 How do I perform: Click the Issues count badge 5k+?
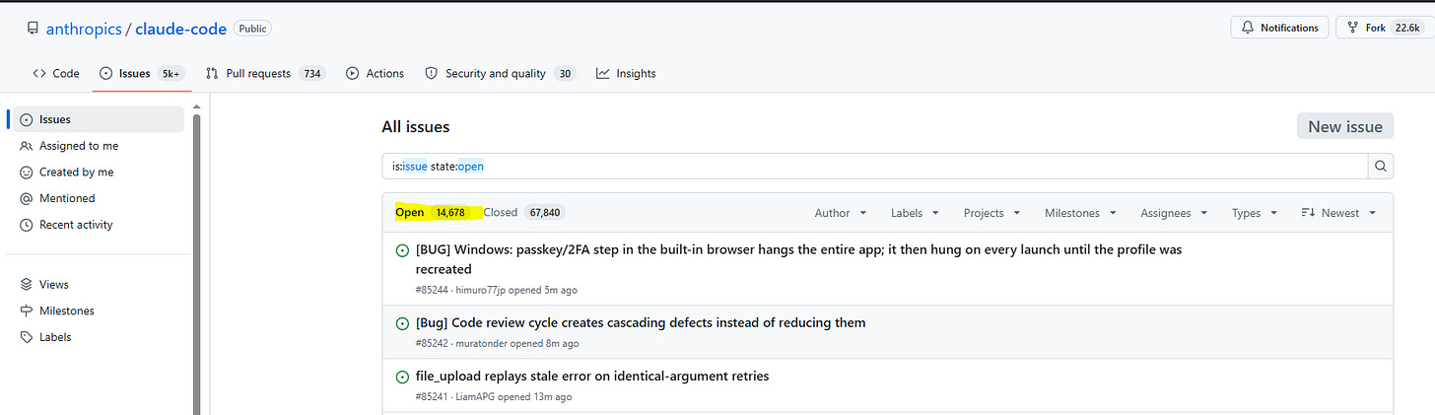[x=171, y=74]
